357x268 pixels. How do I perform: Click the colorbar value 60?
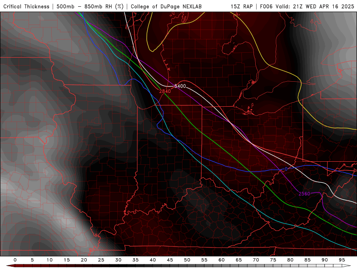[221, 260]
